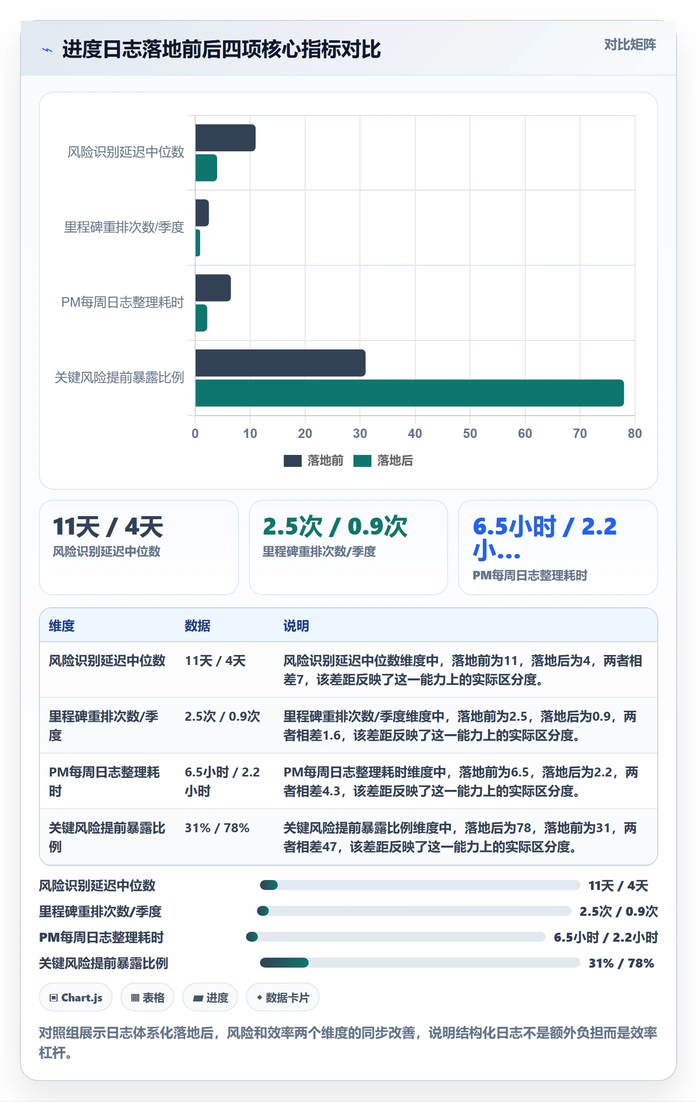Select table row label 关键风险提前暴露比例
Viewport: 697px width, 1102px height.
(x=107, y=837)
